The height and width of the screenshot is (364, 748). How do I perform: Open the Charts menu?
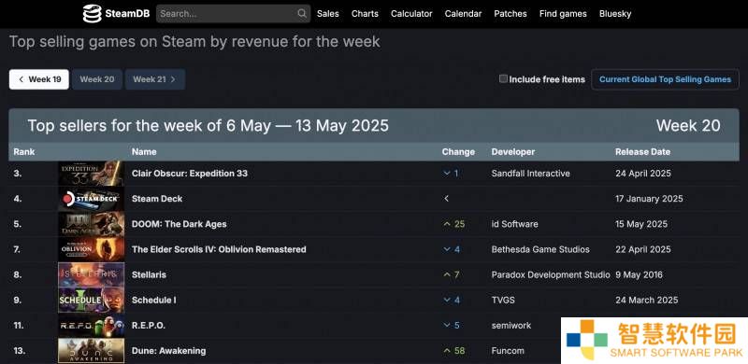[x=365, y=14]
